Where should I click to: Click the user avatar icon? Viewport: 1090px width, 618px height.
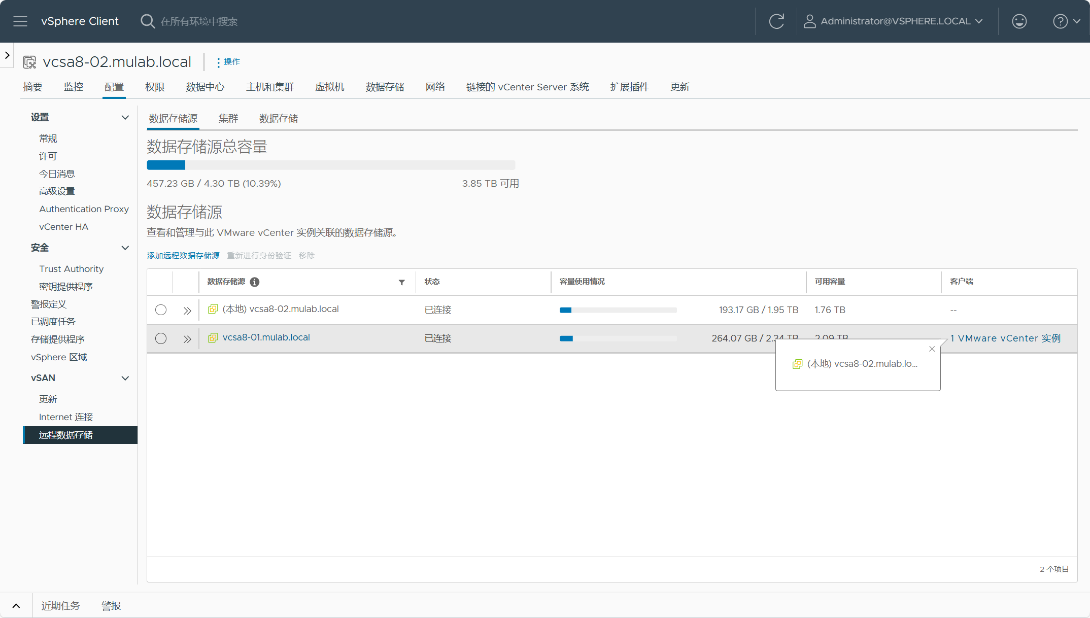(809, 21)
